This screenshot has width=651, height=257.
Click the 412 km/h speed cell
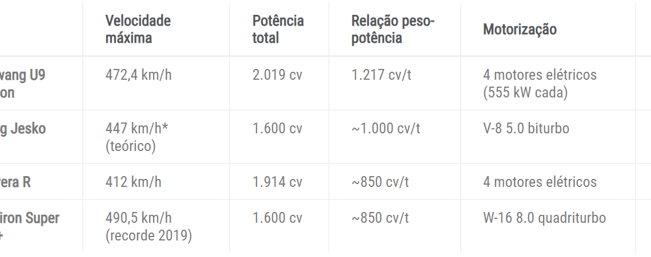[x=134, y=182]
